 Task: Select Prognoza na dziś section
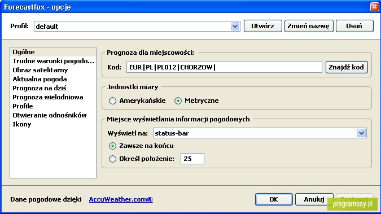pos(53,88)
